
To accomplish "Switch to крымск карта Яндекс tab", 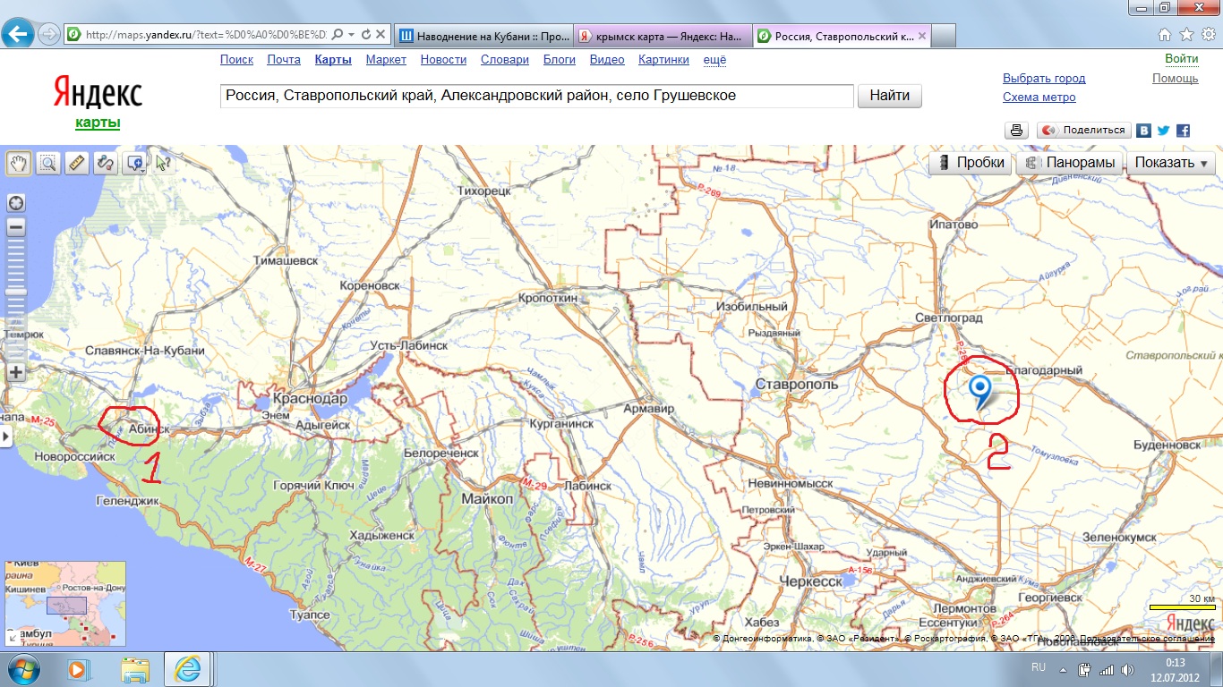I will [x=662, y=36].
